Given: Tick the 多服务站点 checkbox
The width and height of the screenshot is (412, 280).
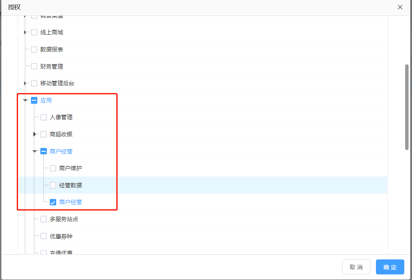Looking at the screenshot, I should coord(43,219).
